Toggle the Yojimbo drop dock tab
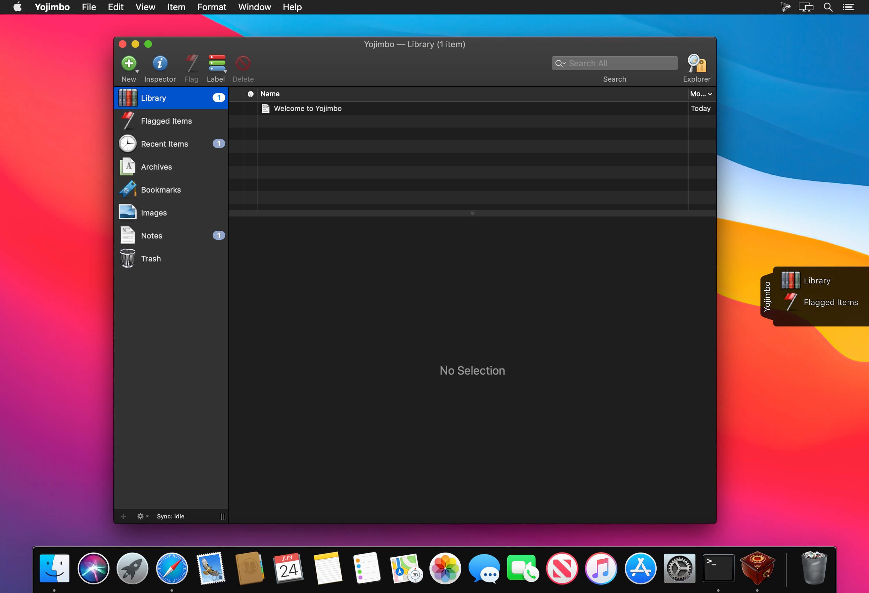 coord(767,296)
